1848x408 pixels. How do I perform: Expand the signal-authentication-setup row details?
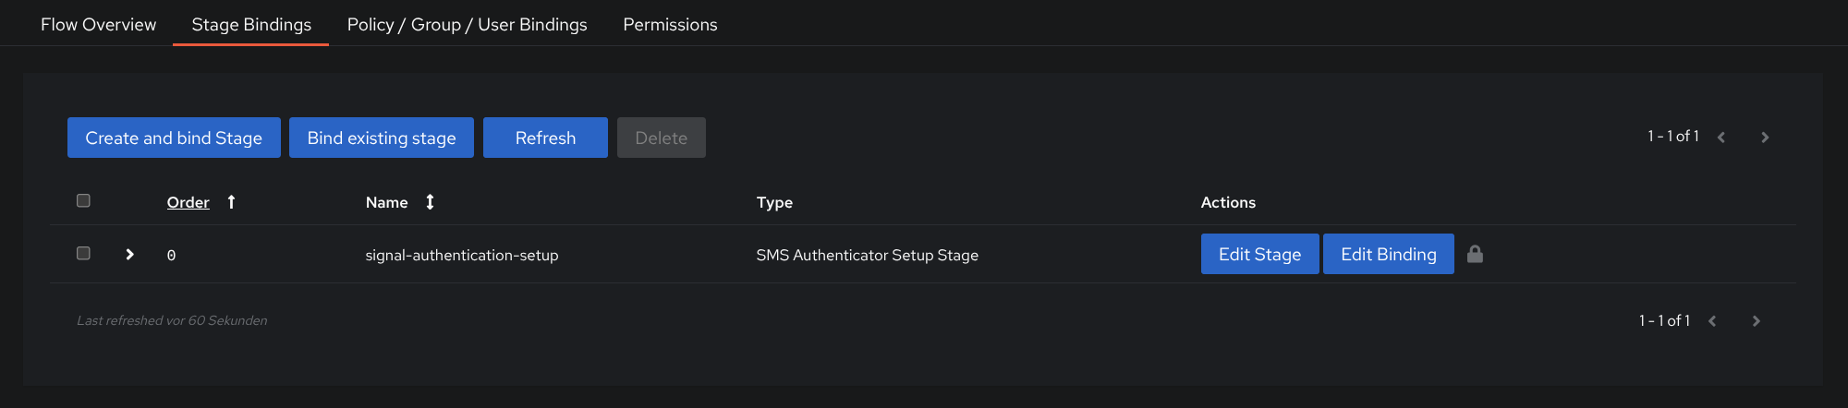pos(129,254)
